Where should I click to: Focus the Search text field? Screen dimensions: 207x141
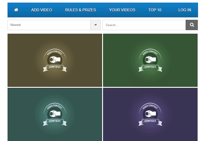(x=144, y=25)
